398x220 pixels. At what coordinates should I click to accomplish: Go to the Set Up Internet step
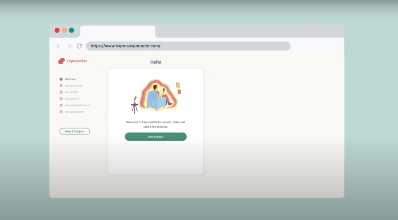pos(73,86)
